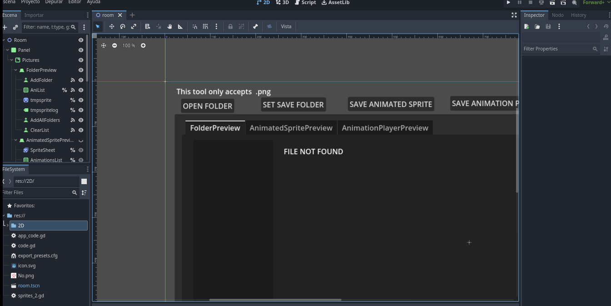Select the Ruler Mode triangle tool

180,26
